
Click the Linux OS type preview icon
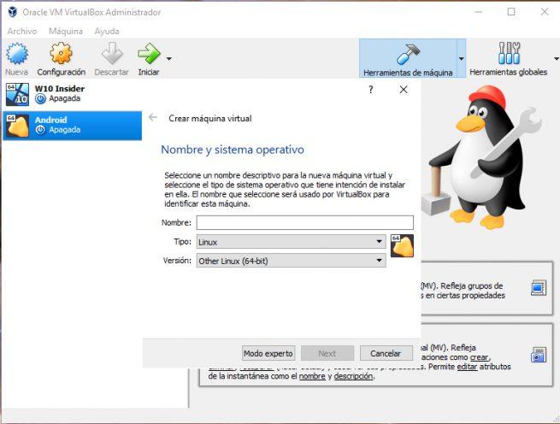pyautogui.click(x=402, y=245)
